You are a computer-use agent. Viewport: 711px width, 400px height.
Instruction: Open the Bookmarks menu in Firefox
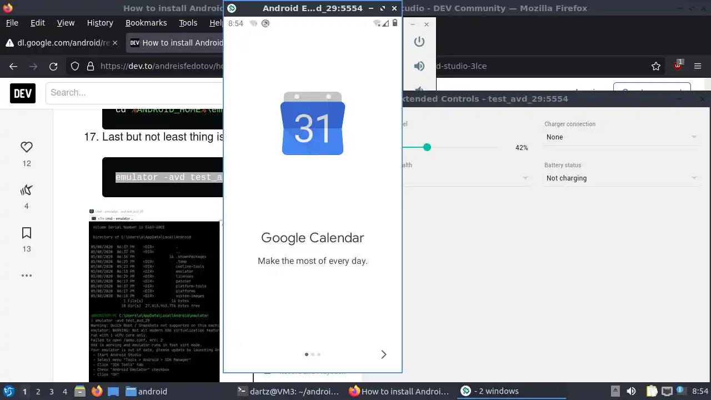tap(146, 23)
